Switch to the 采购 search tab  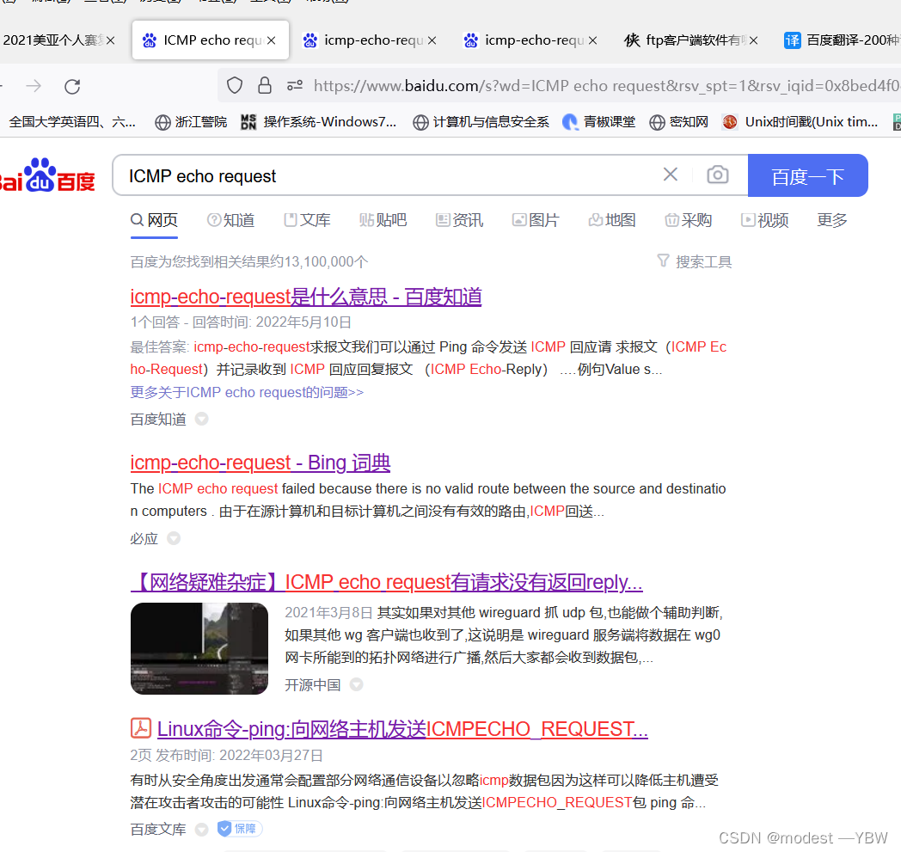click(x=688, y=220)
